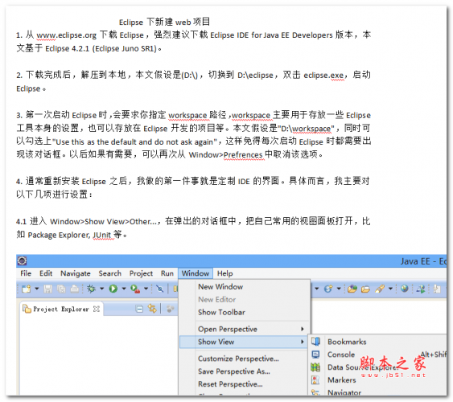The image size is (453, 402).
Task: Click 'Java EE' in the window title bar
Action: click(x=415, y=261)
